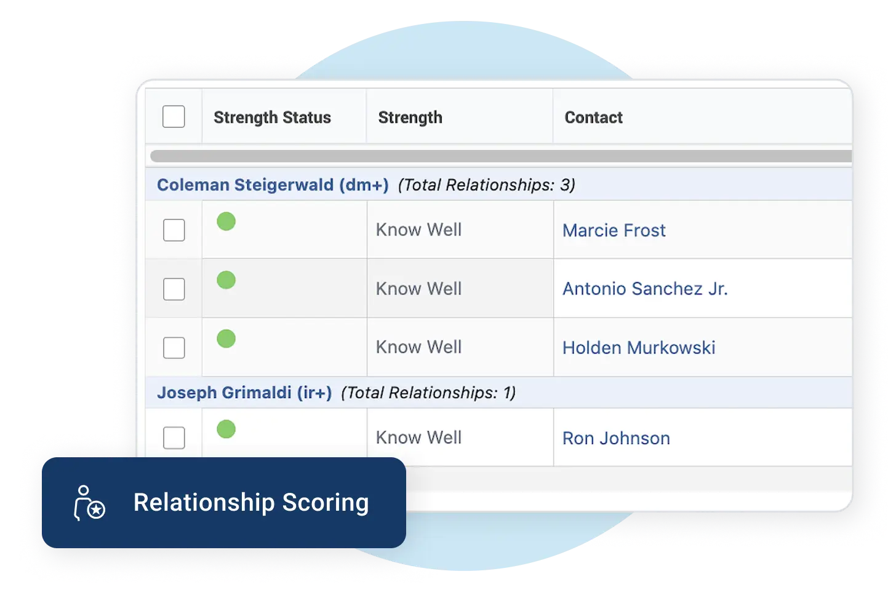Tick the Ron Johnson row checkbox

[174, 438]
